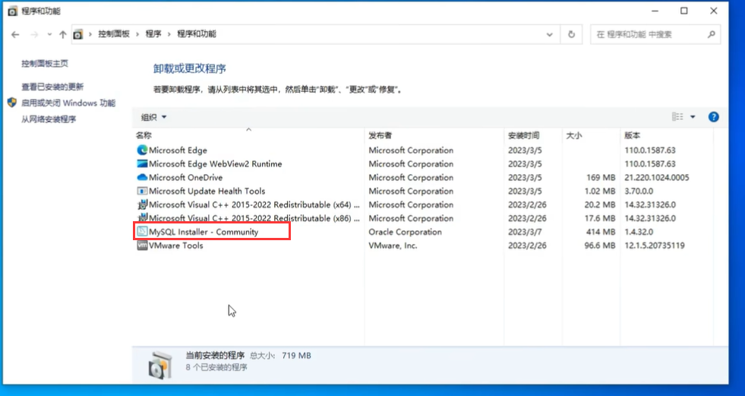Open 从网络安装程序 link
The height and width of the screenshot is (396, 745).
coord(49,119)
